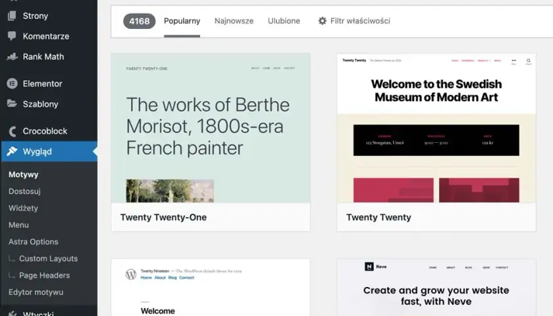Viewport: 553px width, 316px height.
Task: Open the Menu submenu link
Action: pos(18,225)
